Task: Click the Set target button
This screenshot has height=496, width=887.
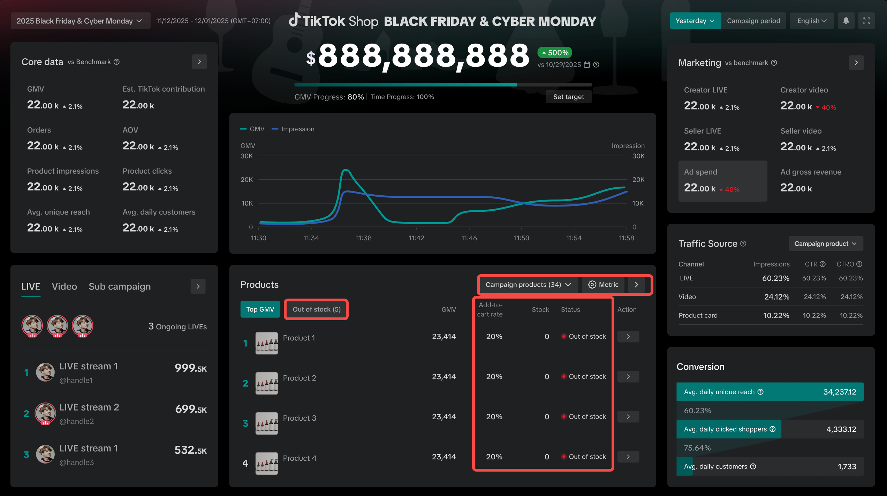Action: [x=568, y=97]
